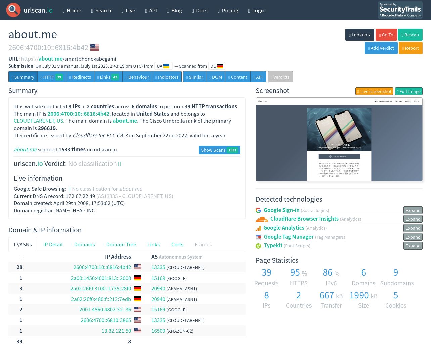Click the Google Tag Manager icon
The image size is (431, 347).
(258, 237)
